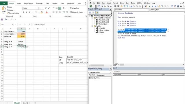Toggle Center alignment in Alignment group

pos(57,12)
